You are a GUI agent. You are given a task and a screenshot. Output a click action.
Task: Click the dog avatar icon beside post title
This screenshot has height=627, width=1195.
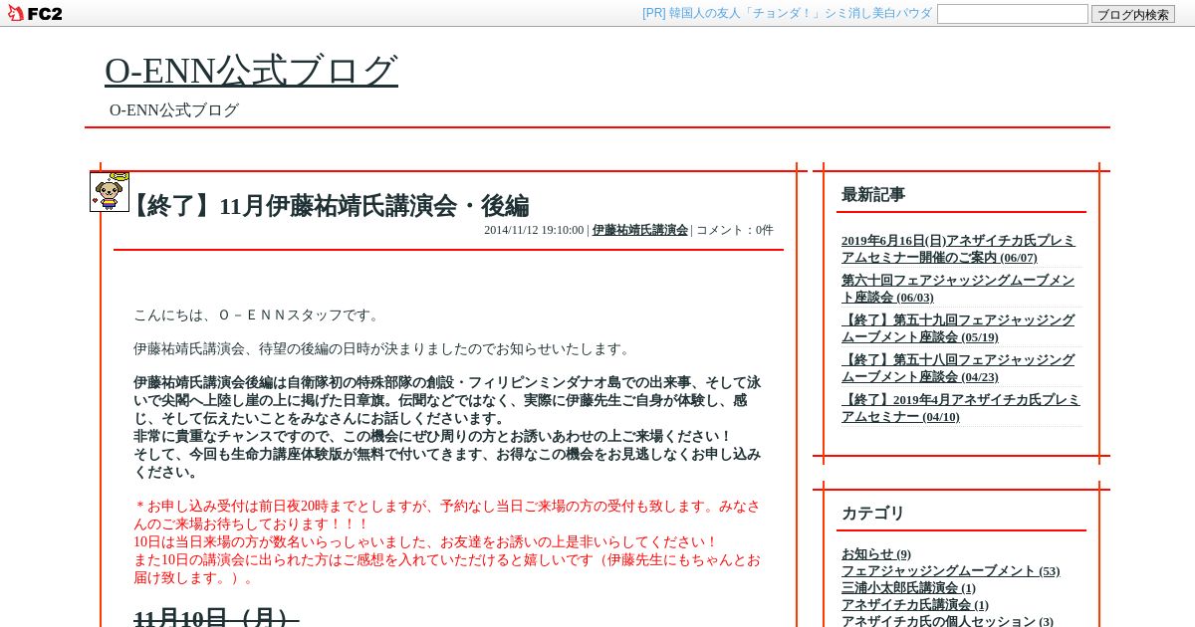(110, 191)
